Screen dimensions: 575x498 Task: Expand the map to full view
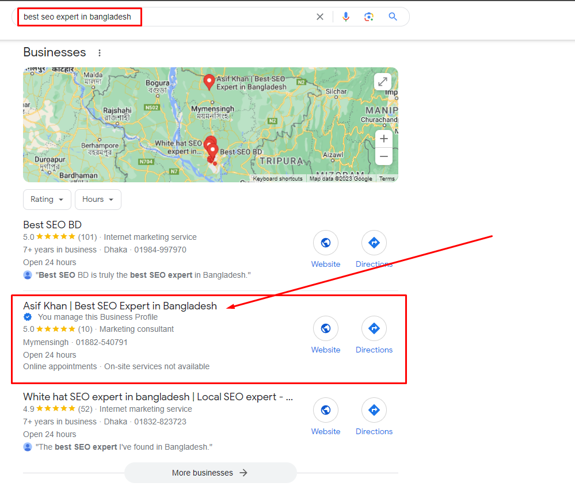383,82
